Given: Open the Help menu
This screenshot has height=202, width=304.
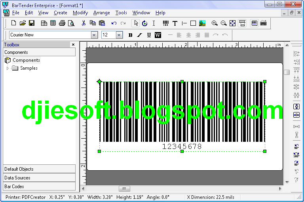Looking at the screenshot, I should (160, 13).
